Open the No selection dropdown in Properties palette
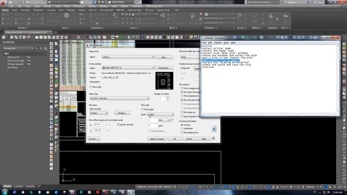 pyautogui.click(x=18, y=48)
